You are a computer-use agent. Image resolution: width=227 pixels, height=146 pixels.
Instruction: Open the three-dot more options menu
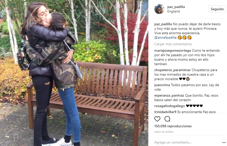224,143
